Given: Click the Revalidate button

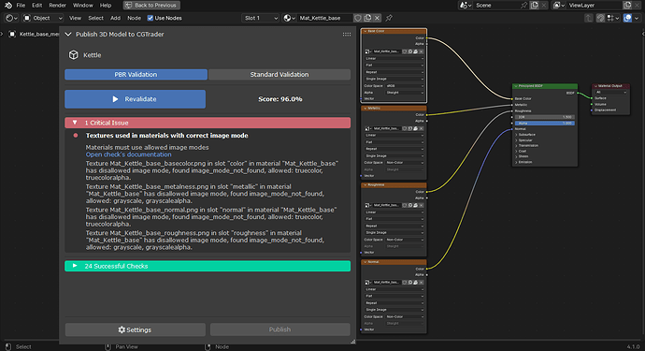Looking at the screenshot, I should (135, 99).
